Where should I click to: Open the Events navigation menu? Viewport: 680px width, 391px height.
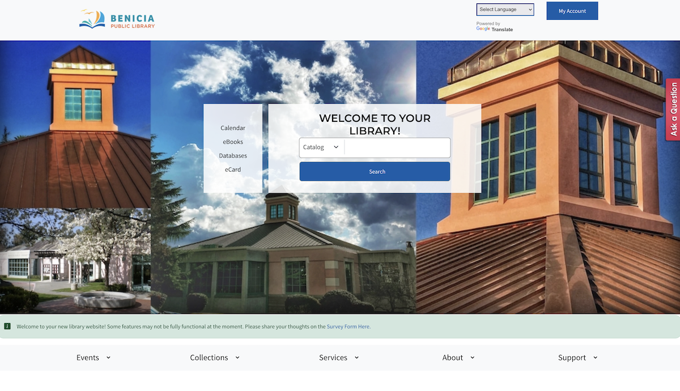click(x=88, y=358)
